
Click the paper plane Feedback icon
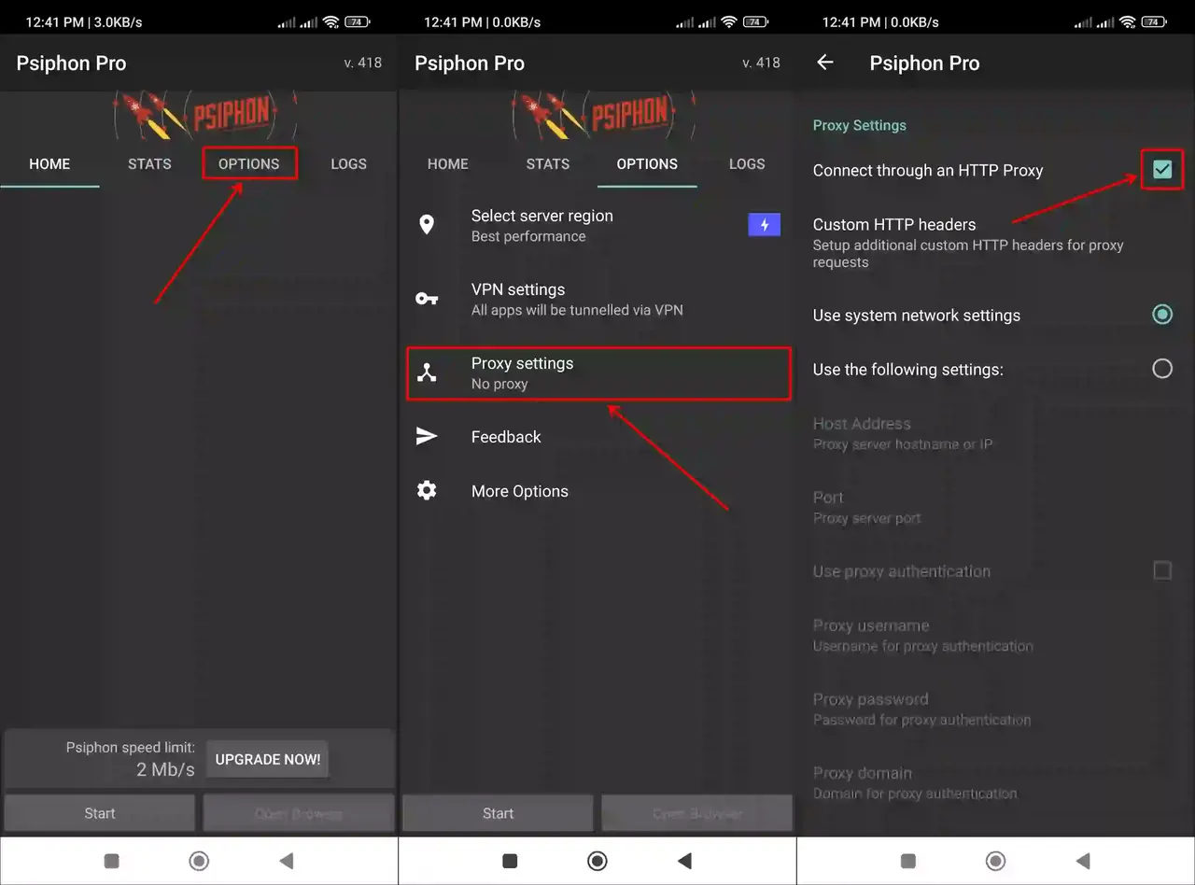427,436
